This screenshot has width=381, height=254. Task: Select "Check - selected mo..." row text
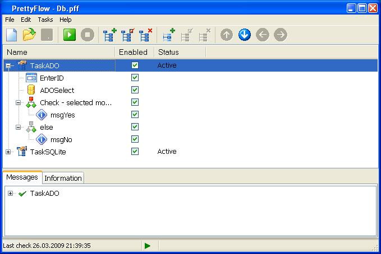pos(76,102)
